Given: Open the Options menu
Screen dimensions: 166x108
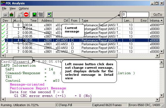Looking at the screenshot, I should pyautogui.click(x=24, y=8).
